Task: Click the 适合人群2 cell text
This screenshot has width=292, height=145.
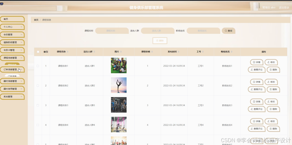Action: [90, 85]
